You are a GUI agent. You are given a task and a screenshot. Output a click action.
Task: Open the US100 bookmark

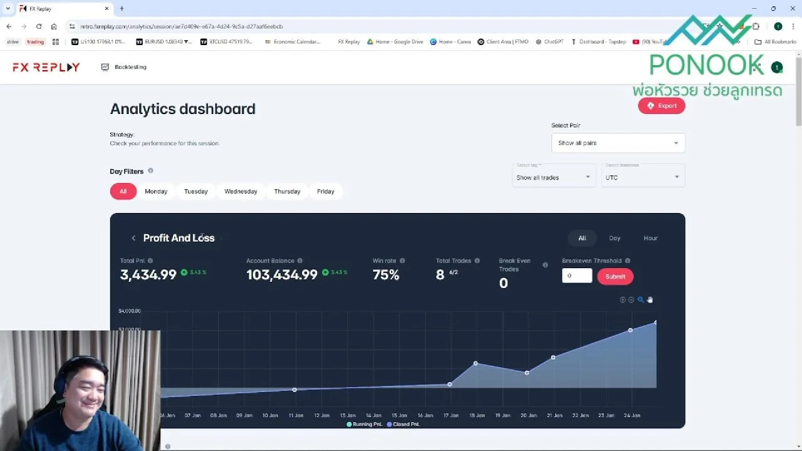tap(99, 42)
